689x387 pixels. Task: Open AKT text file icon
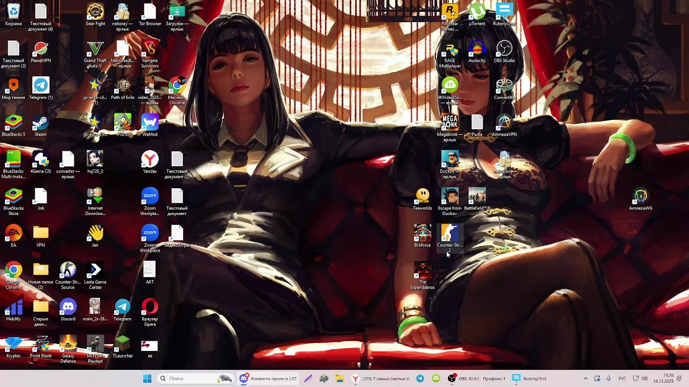coord(150,273)
